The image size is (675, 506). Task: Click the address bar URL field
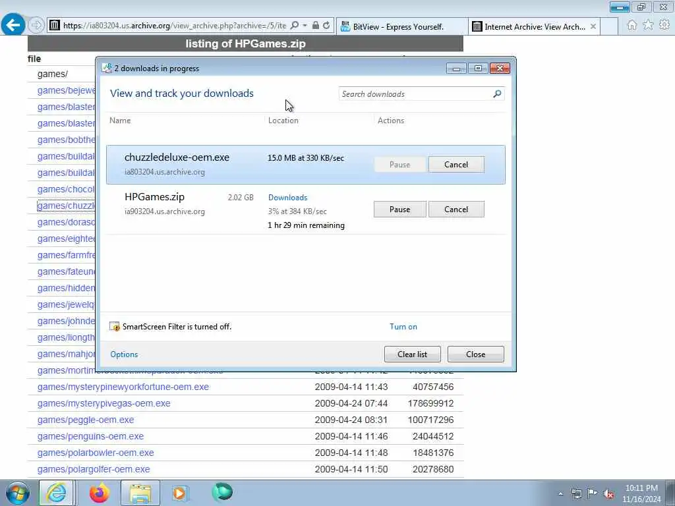(x=174, y=26)
